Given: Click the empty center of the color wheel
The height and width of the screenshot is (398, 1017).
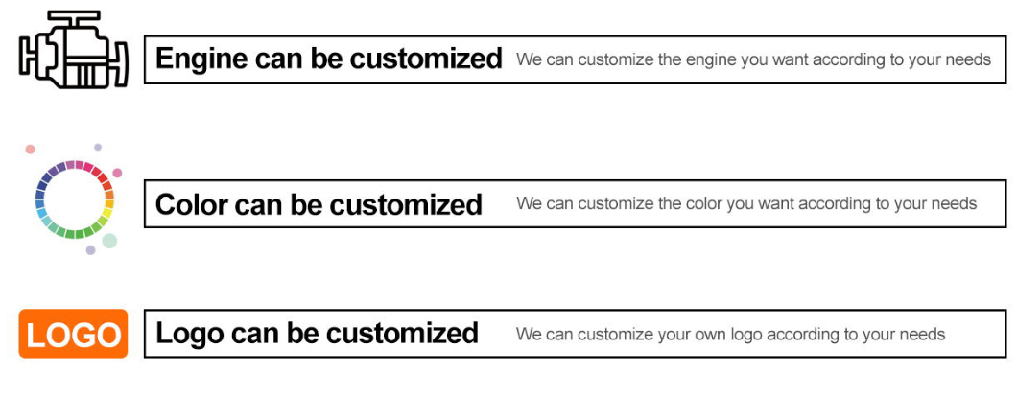Looking at the screenshot, I should coord(75,199).
